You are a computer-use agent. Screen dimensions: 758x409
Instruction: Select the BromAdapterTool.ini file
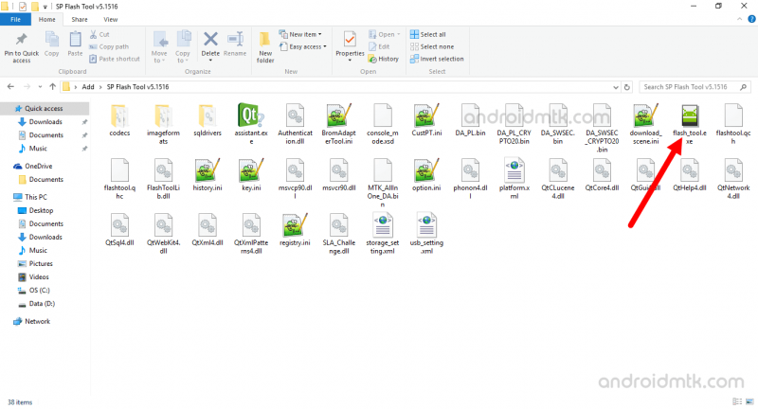tap(338, 124)
